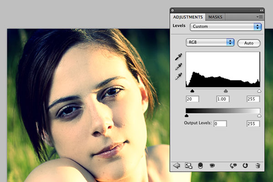Click the input shadow slider triangle
The height and width of the screenshot is (182, 273).
192,91
